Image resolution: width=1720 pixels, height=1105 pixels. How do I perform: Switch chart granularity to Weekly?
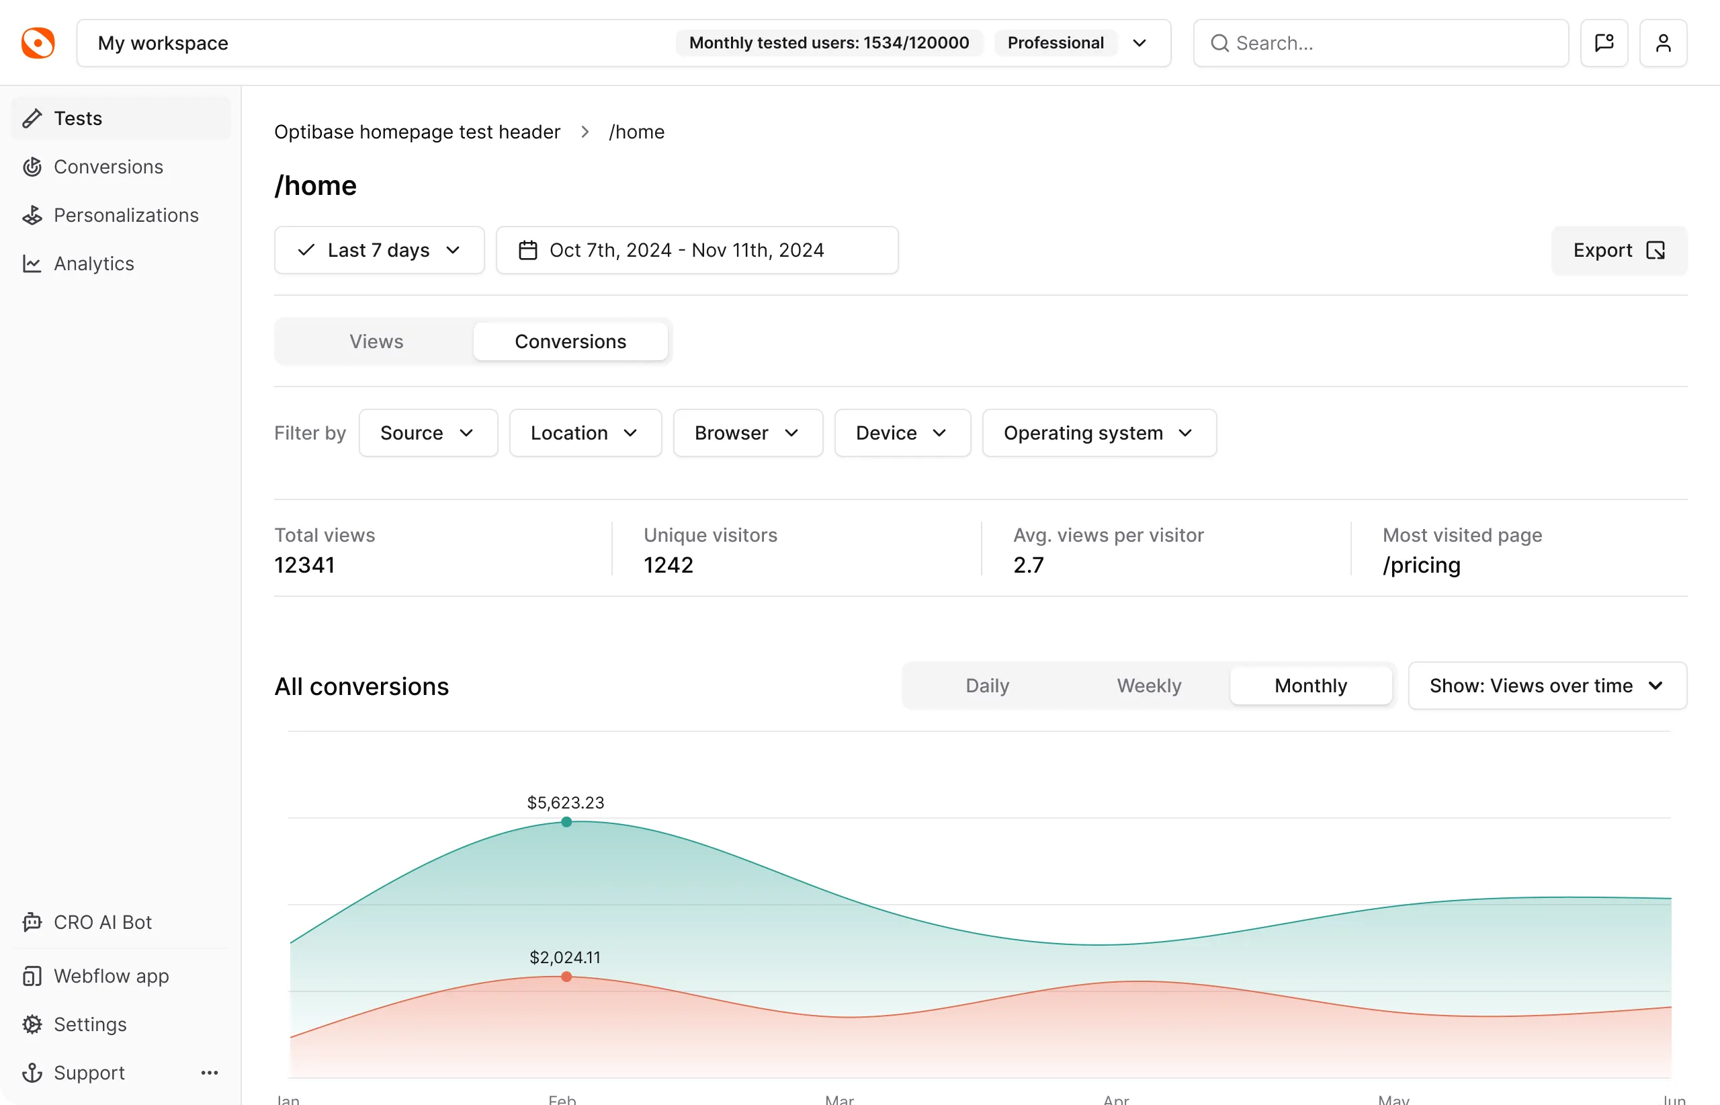point(1148,686)
